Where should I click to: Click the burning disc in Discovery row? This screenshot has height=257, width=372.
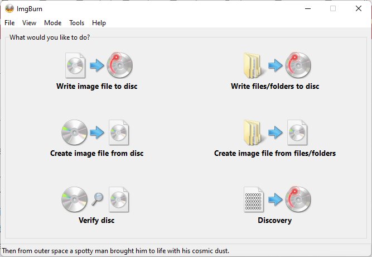(298, 199)
